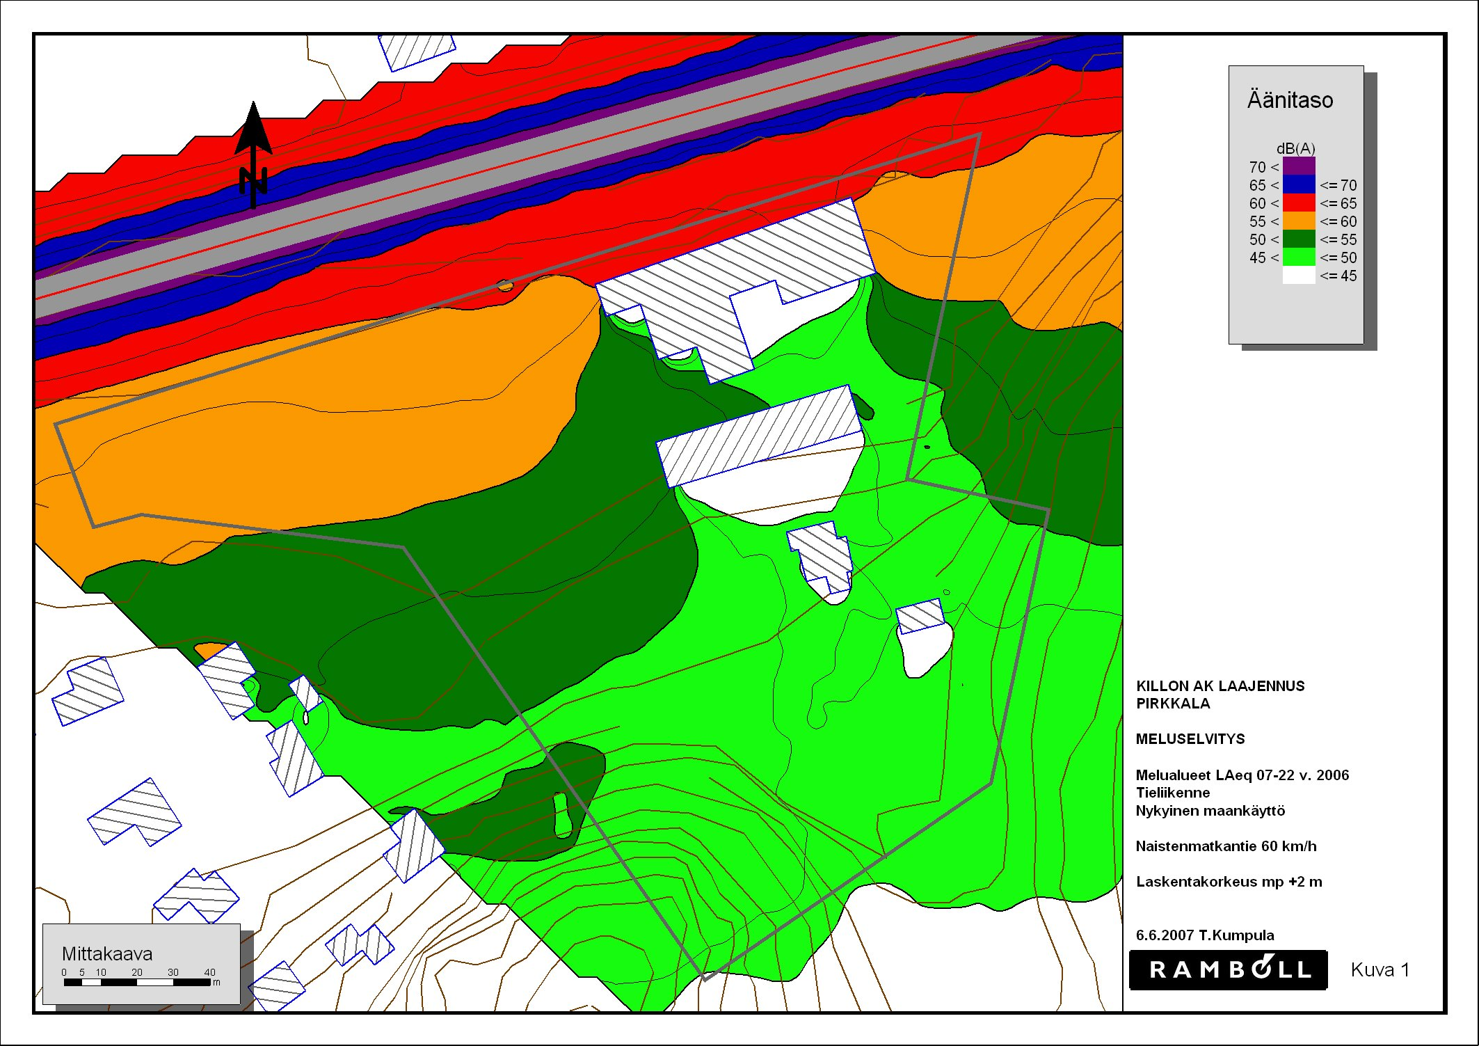Viewport: 1479px width, 1046px height.
Task: Click the 40 mark on scale bar
Action: tap(209, 972)
